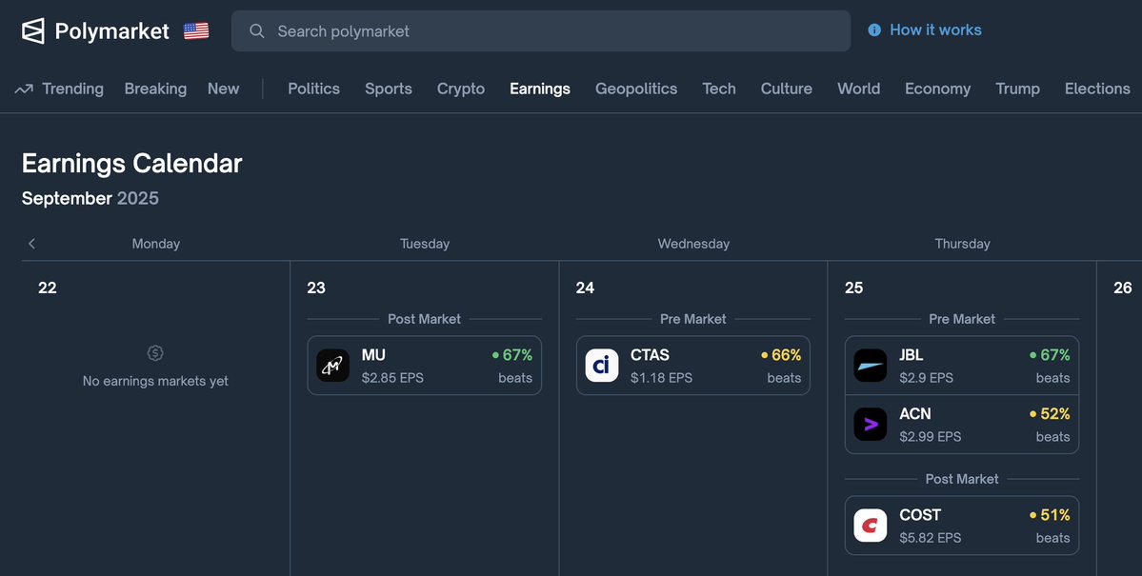This screenshot has height=576, width=1142.
Task: Select the Earnings category tab
Action: pos(540,89)
